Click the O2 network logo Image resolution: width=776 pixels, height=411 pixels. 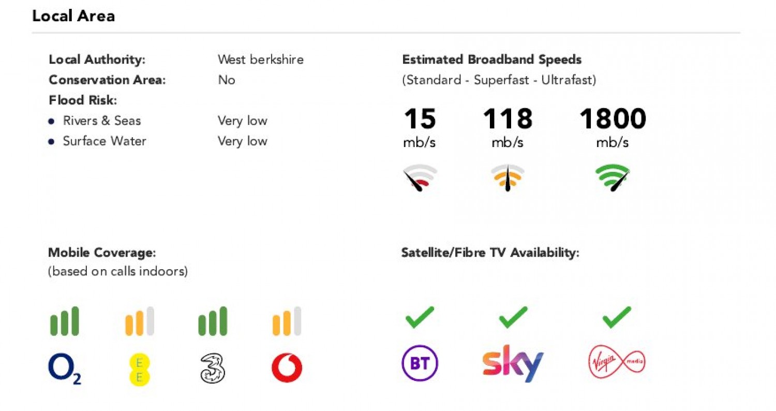[x=65, y=369]
